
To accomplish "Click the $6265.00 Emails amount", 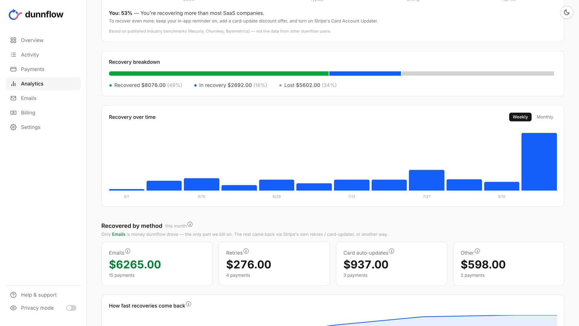I will tap(135, 264).
